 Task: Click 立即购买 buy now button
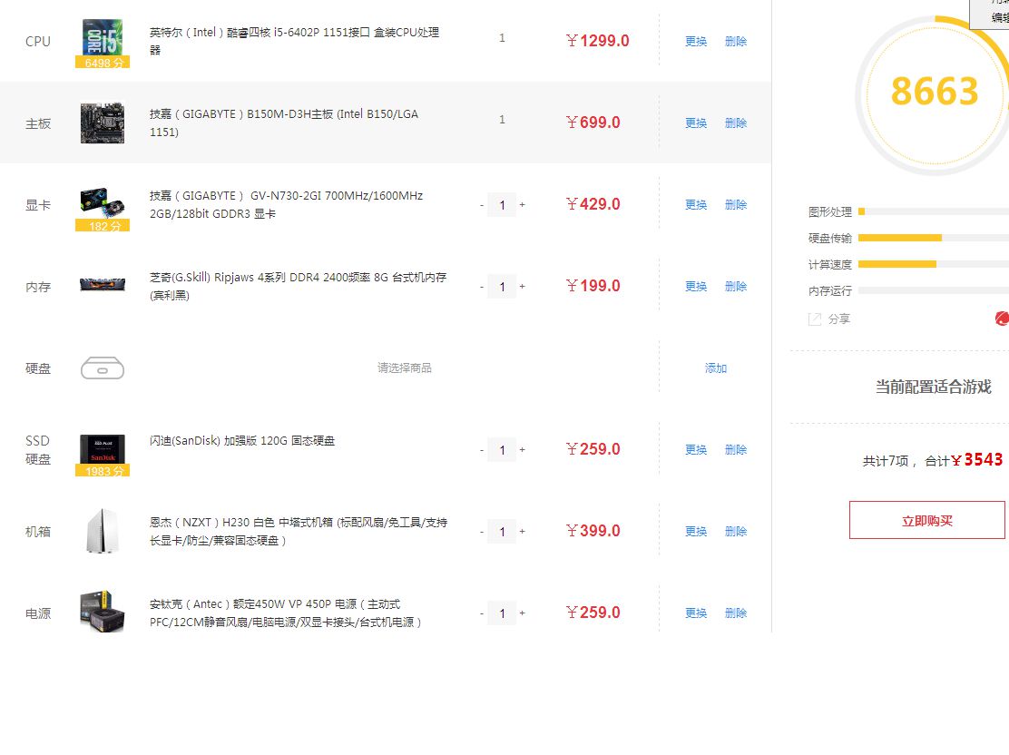pos(926,521)
